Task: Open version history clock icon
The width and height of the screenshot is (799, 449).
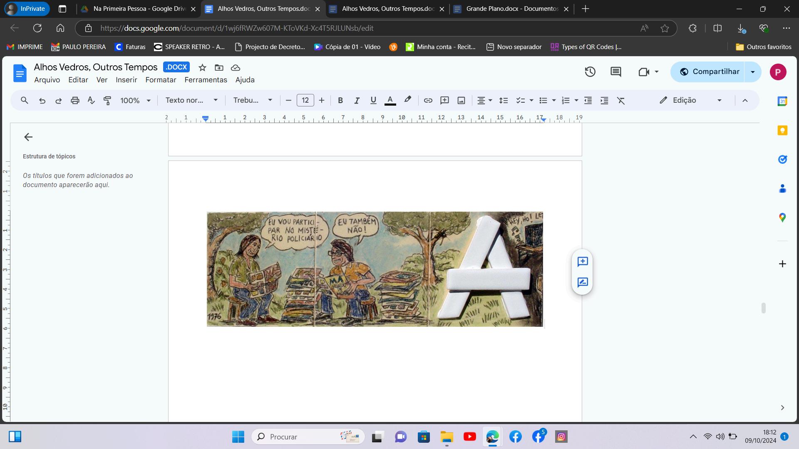Action: click(590, 72)
